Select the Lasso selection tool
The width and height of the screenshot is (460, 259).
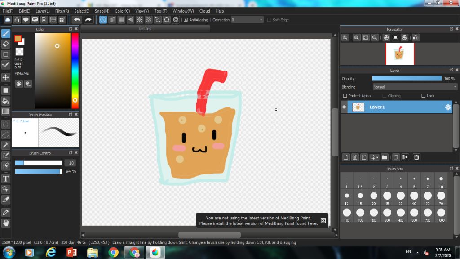point(5,134)
